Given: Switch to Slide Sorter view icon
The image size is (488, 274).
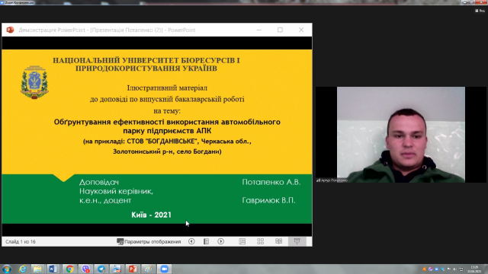Looking at the screenshot, I should [x=261, y=241].
